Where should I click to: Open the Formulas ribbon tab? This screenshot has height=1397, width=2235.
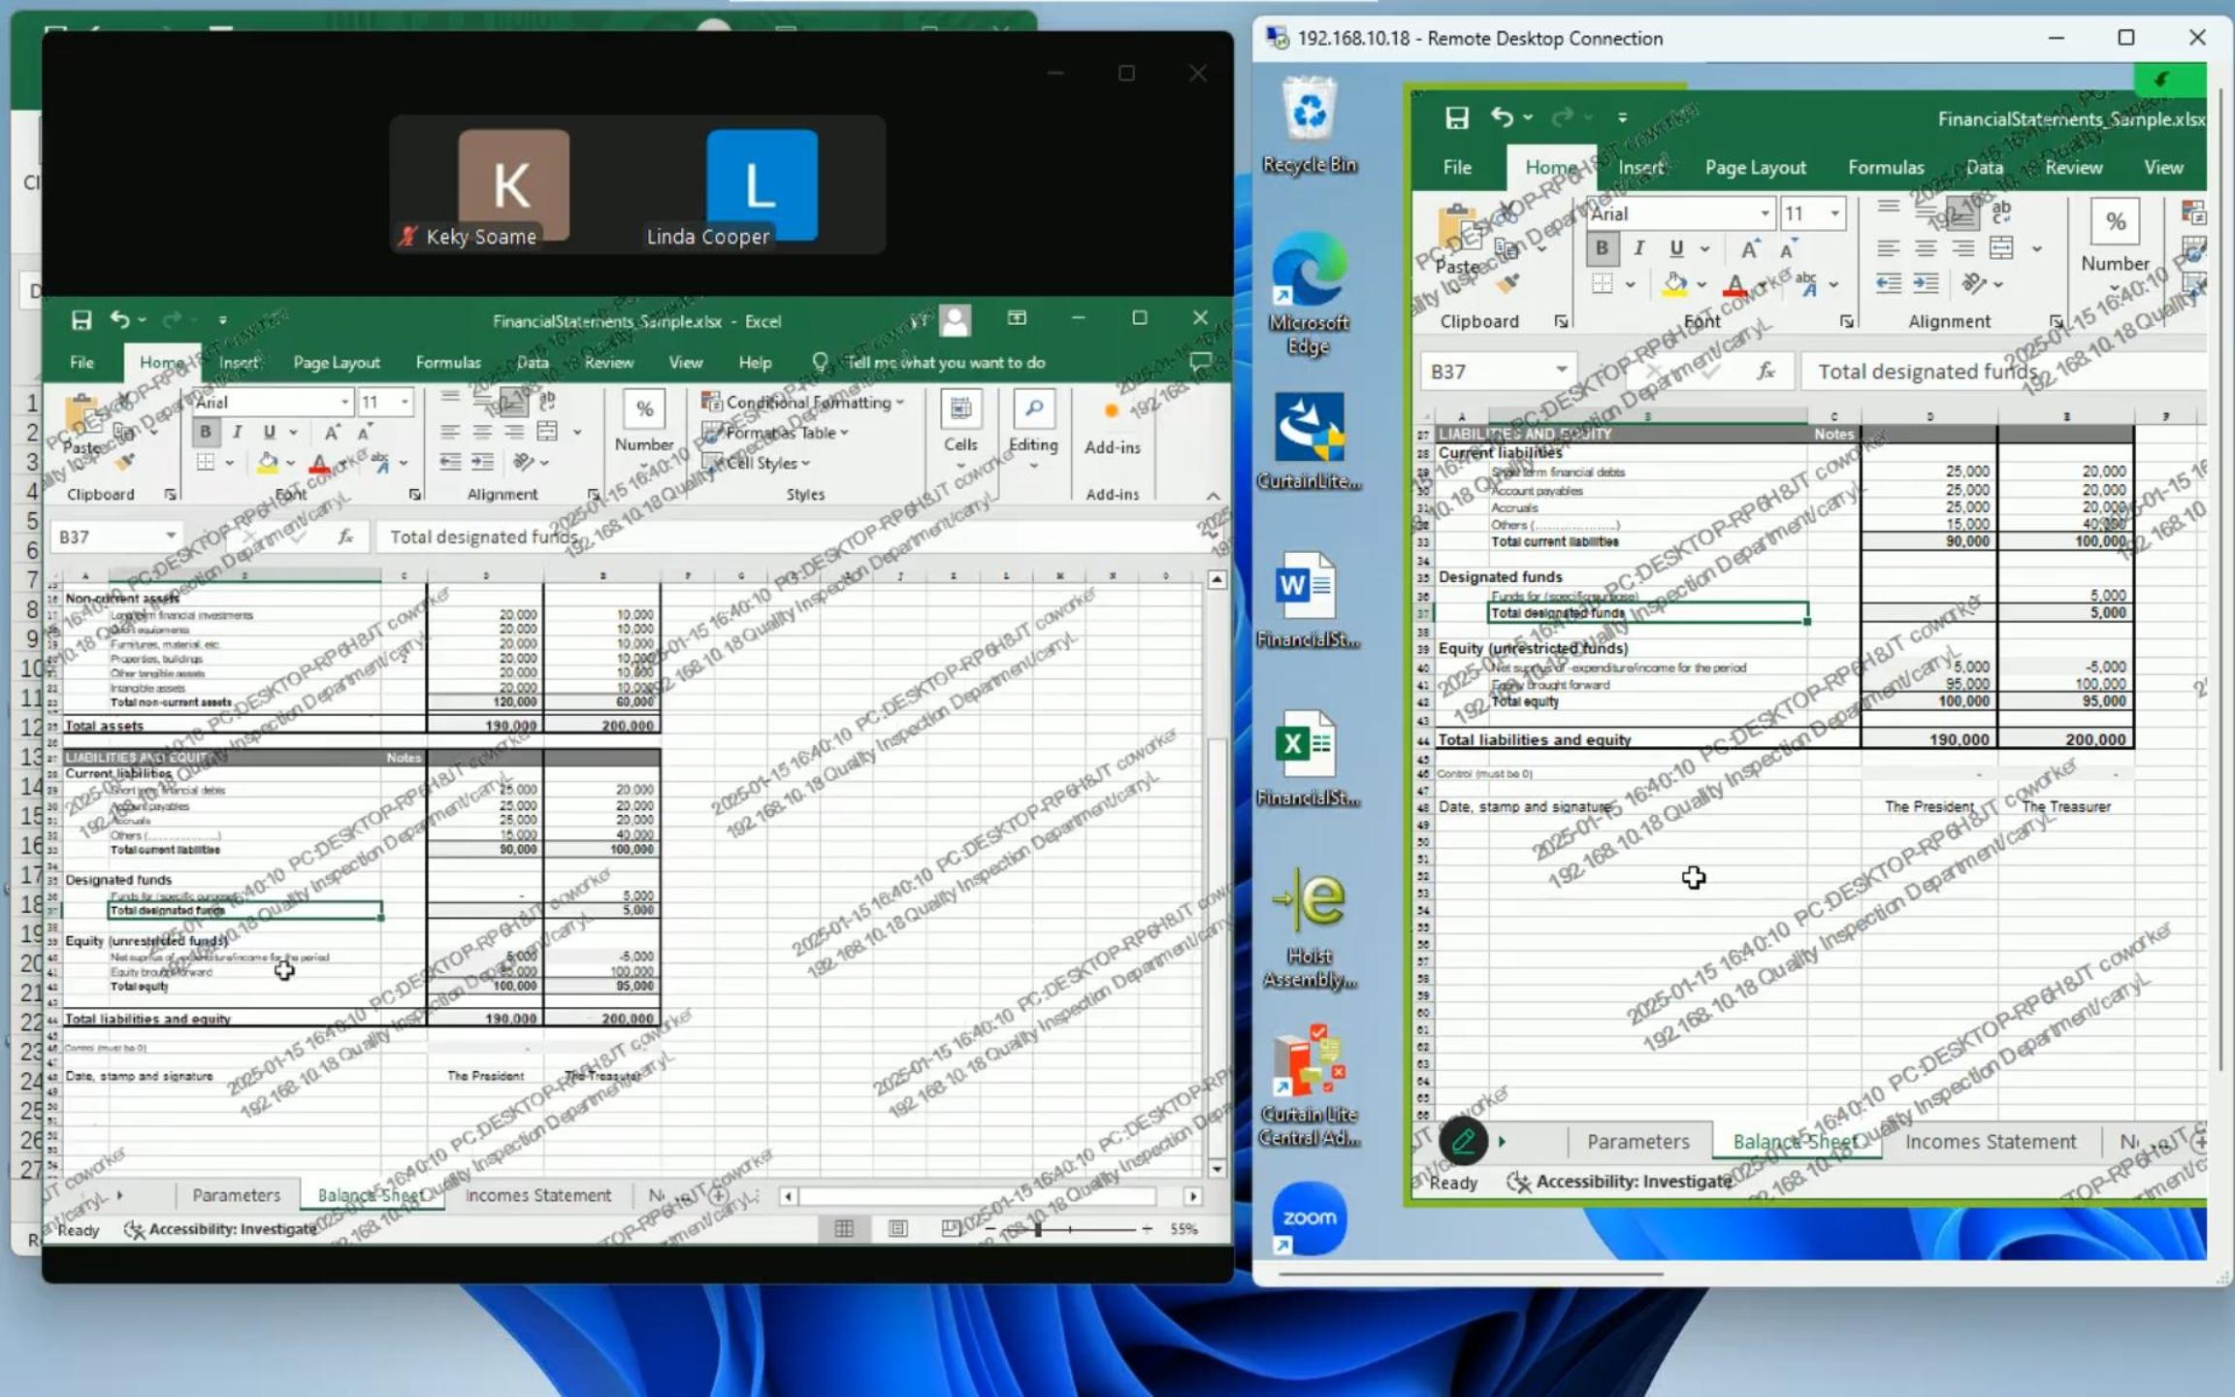click(1885, 168)
